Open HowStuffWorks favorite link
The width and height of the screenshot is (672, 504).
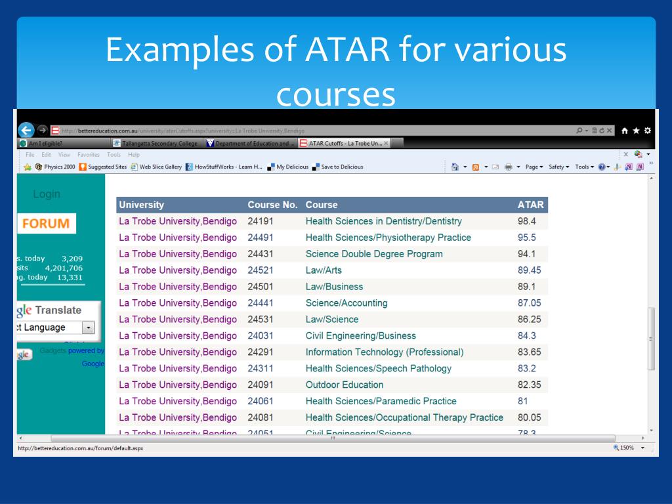(x=224, y=167)
